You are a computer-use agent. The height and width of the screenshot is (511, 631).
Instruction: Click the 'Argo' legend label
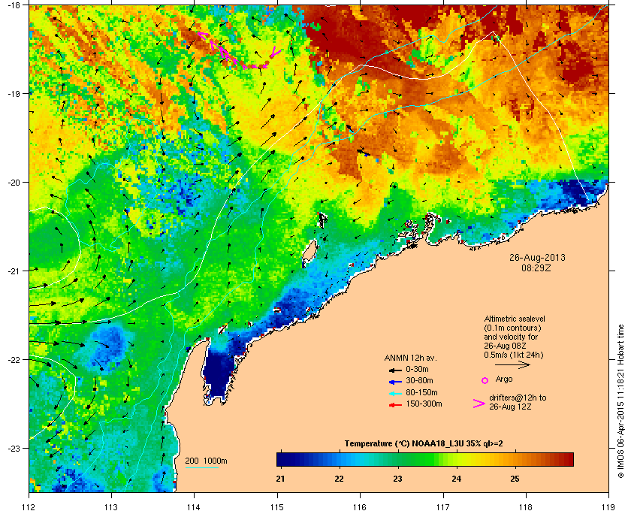click(504, 379)
